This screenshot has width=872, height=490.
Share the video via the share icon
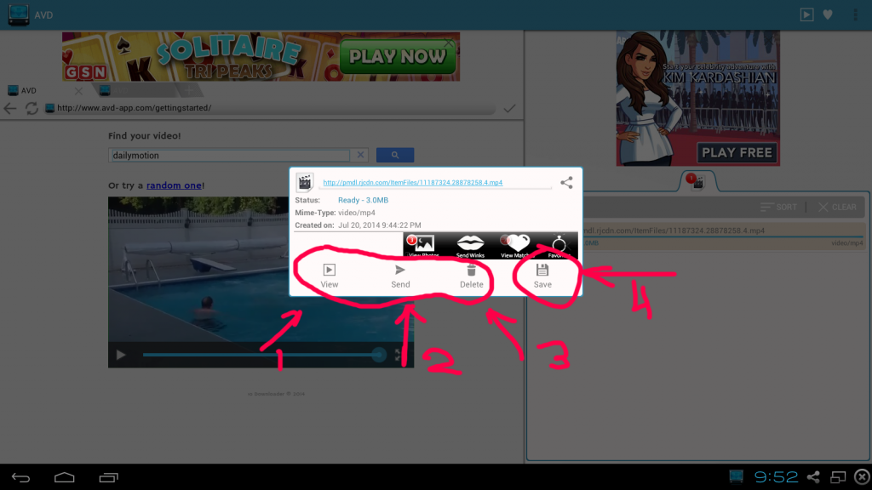tap(565, 182)
